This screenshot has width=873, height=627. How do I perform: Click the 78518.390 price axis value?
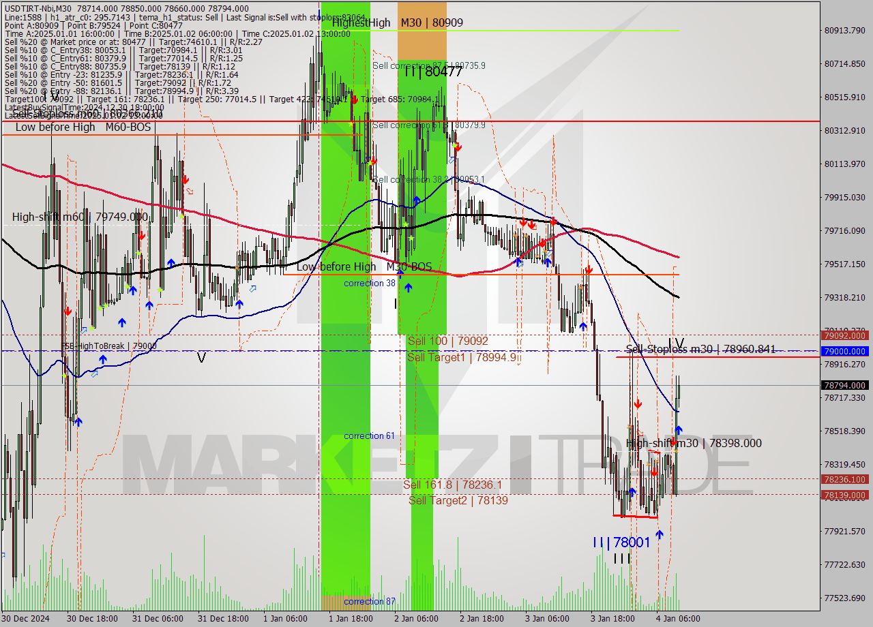point(844,431)
